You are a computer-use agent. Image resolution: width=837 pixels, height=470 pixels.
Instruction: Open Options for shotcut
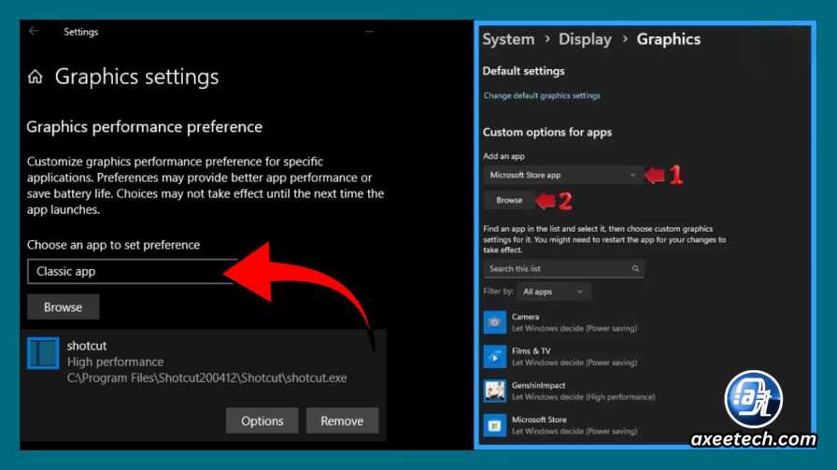[x=262, y=420]
